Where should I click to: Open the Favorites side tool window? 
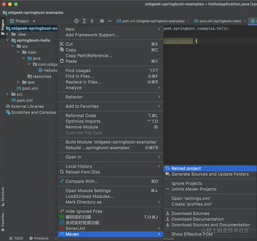click(3, 222)
